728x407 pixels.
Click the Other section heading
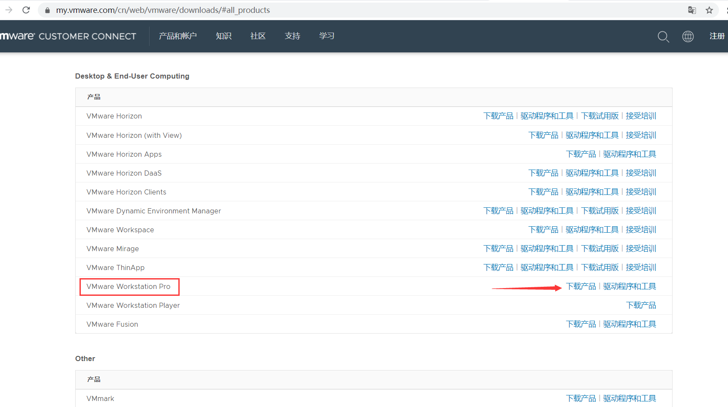[x=85, y=358]
